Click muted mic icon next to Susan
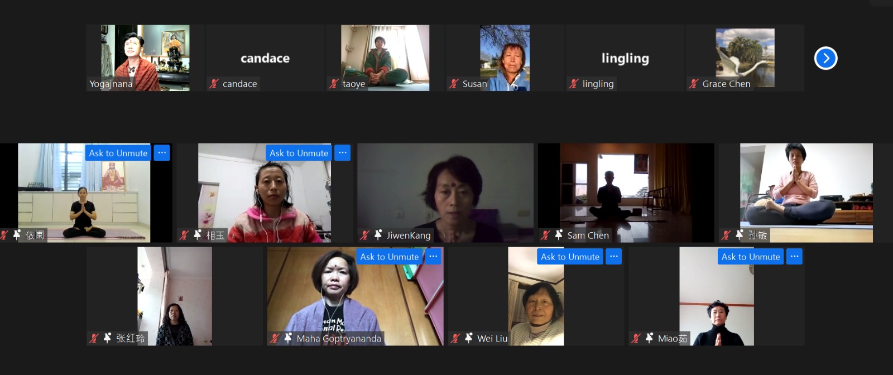Screen dimensions: 893x375 (x=454, y=84)
